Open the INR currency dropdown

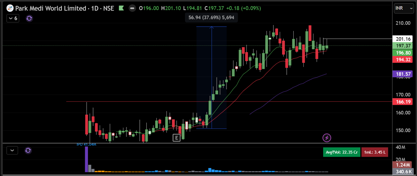pyautogui.click(x=403, y=8)
